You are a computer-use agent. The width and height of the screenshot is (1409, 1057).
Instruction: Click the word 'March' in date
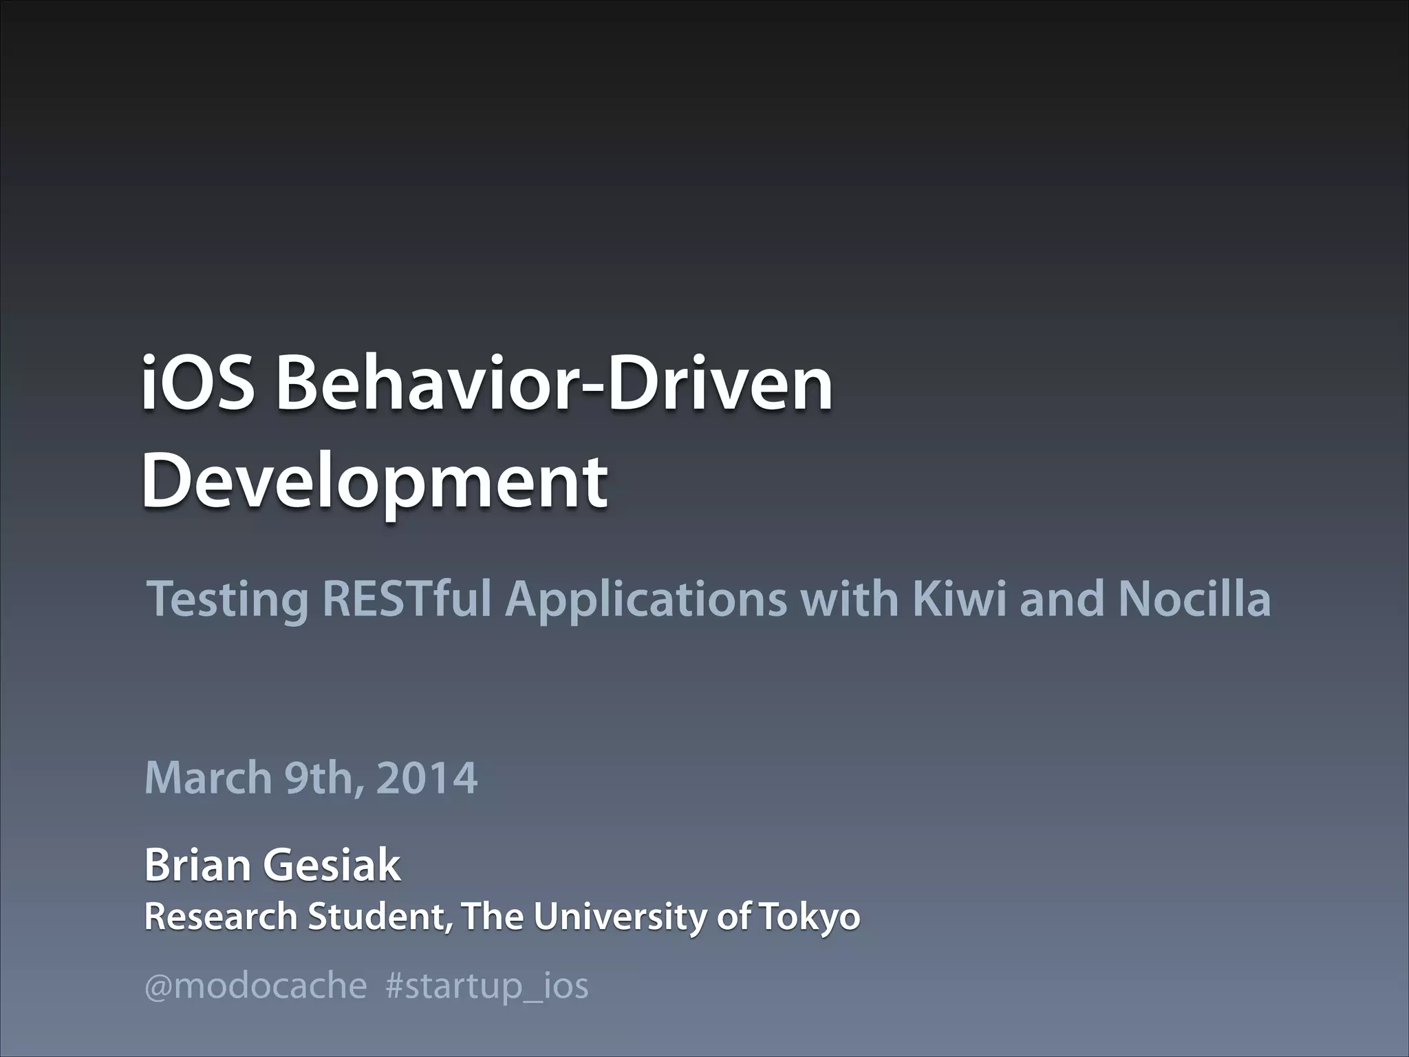pos(208,778)
